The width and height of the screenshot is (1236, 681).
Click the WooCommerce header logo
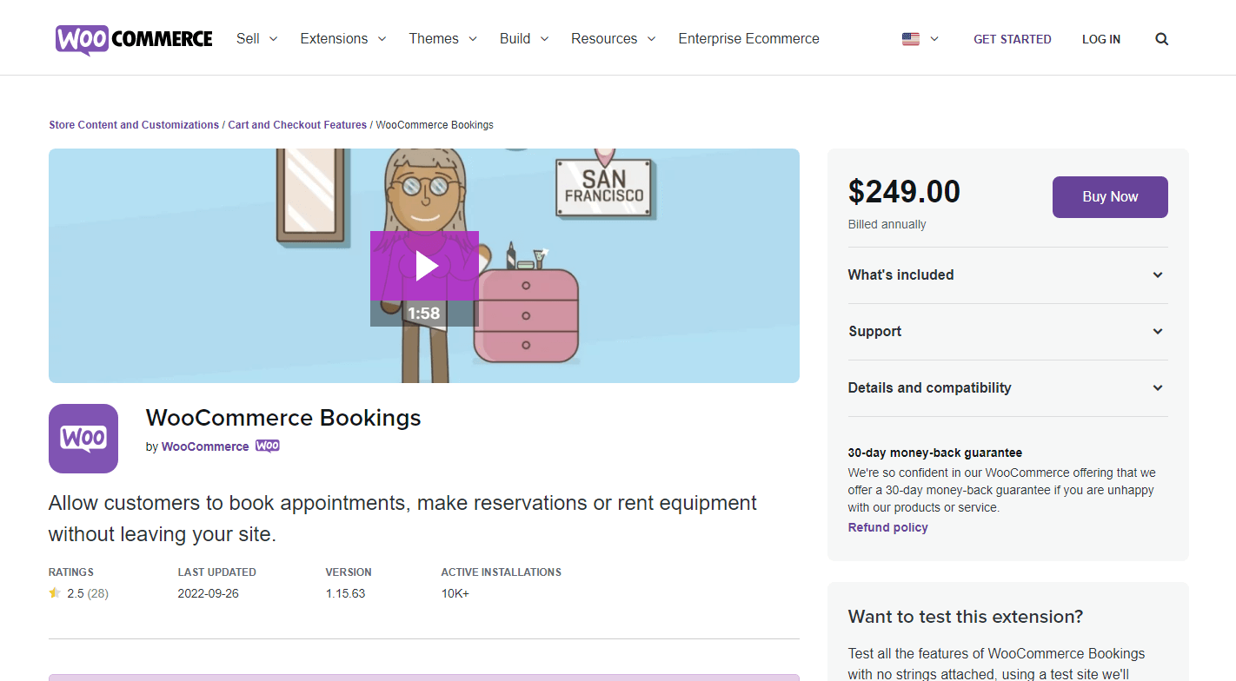(x=132, y=38)
